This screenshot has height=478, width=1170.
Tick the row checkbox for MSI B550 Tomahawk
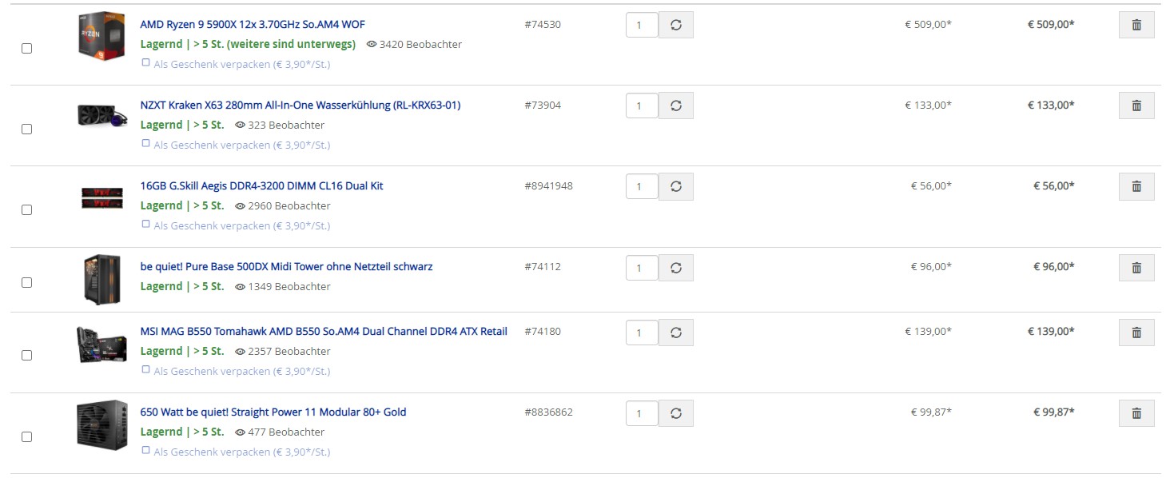coord(26,355)
